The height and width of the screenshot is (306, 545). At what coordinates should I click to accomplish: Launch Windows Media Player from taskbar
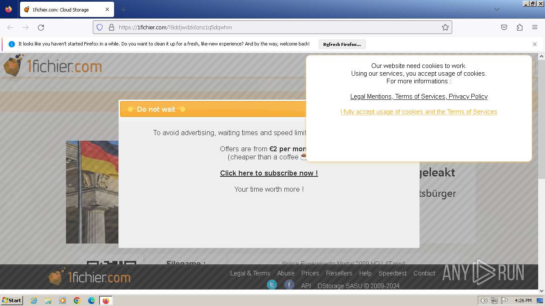click(x=63, y=300)
